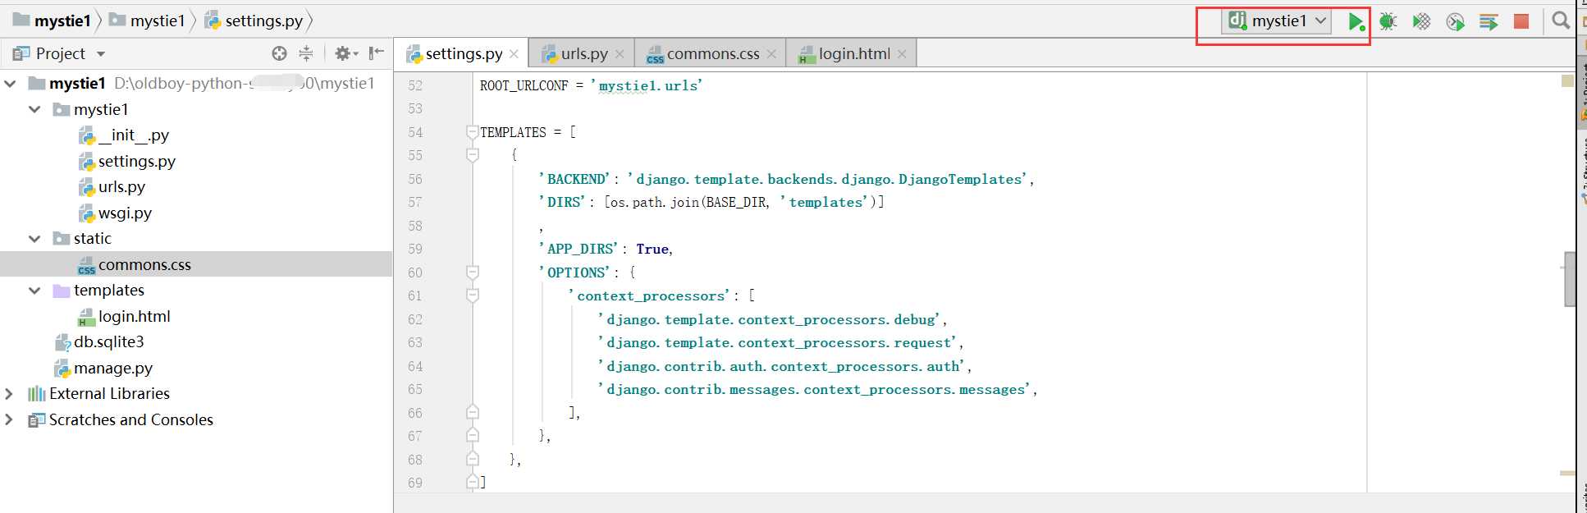Click the 'BACKEND' key on line 56
Image resolution: width=1587 pixels, height=513 pixels.
pos(575,179)
